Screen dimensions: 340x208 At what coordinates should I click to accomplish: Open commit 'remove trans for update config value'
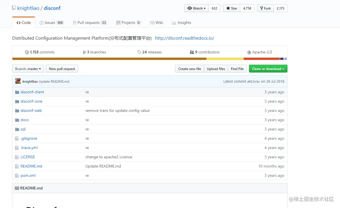(x=117, y=110)
